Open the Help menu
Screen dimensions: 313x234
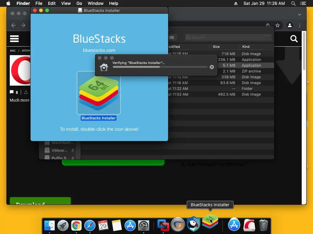coord(114,3)
